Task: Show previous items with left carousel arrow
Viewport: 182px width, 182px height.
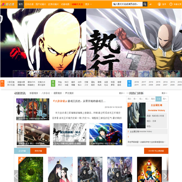Action: coord(16,176)
